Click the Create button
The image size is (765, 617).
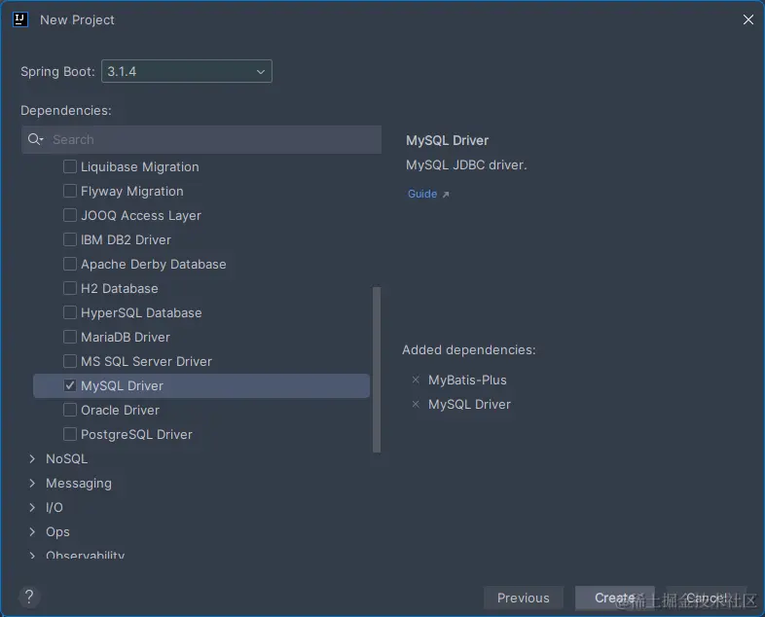(x=614, y=598)
